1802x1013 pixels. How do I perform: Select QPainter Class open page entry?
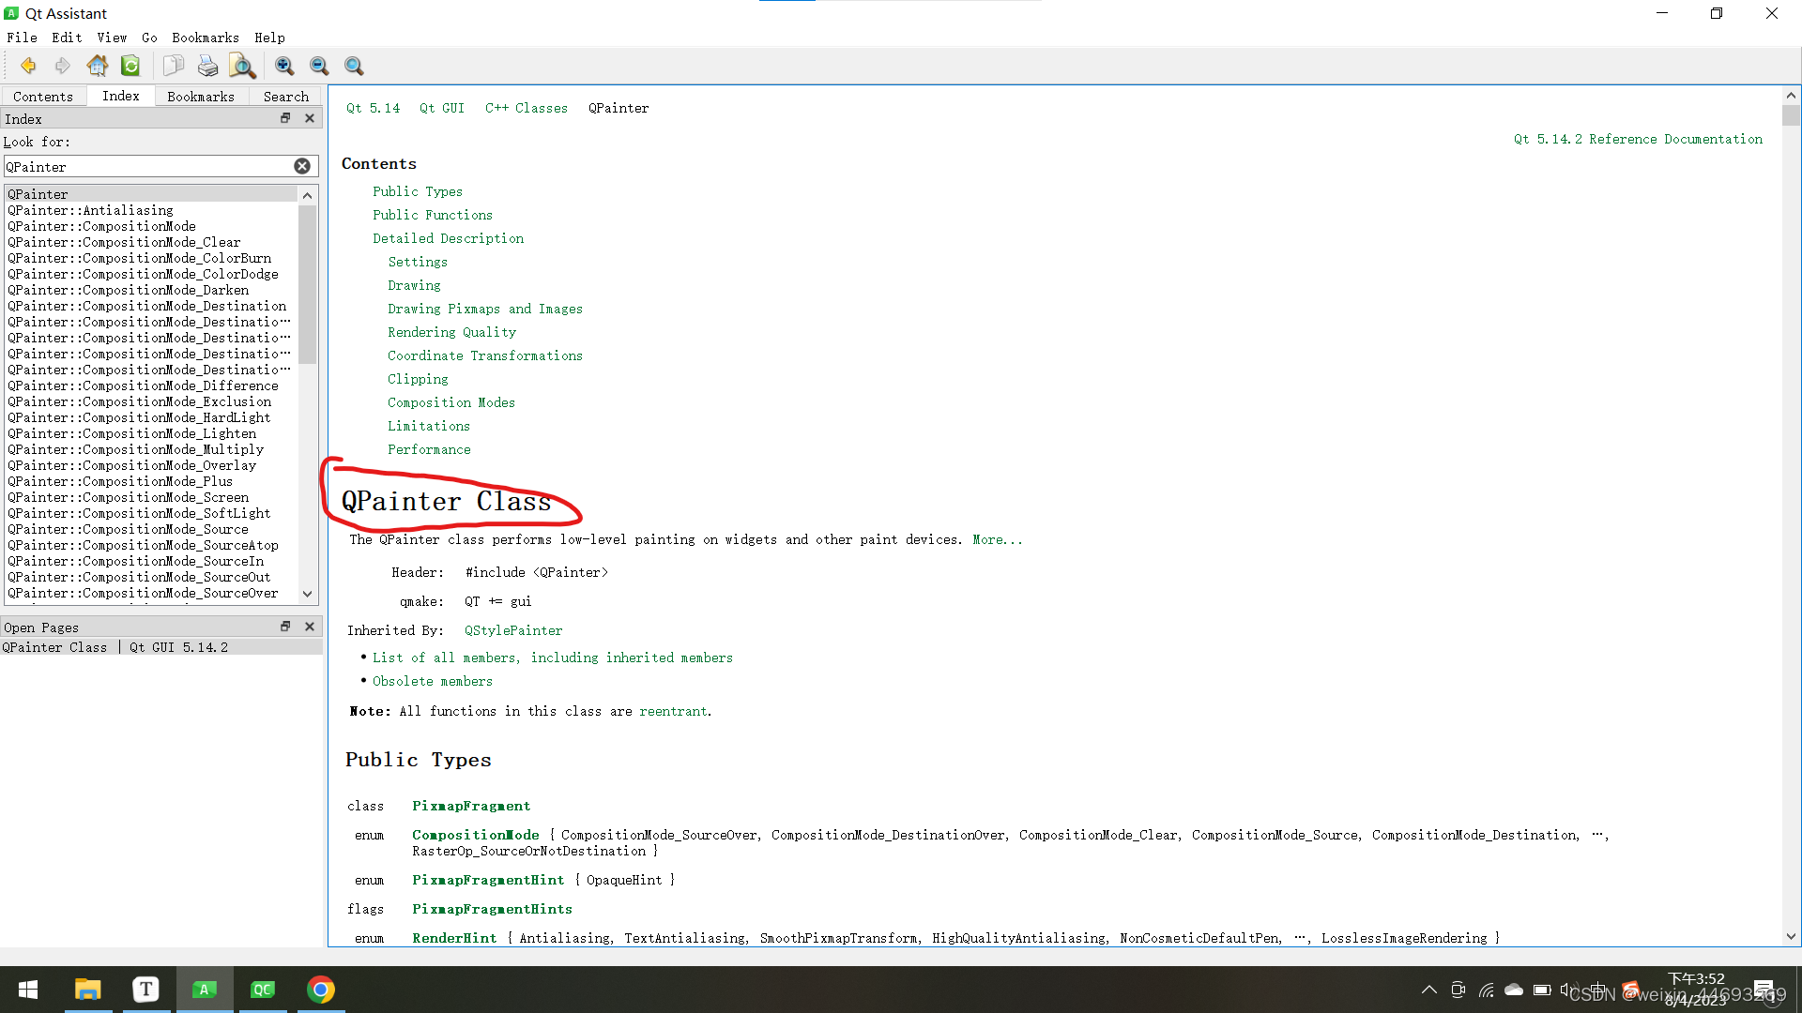[161, 647]
